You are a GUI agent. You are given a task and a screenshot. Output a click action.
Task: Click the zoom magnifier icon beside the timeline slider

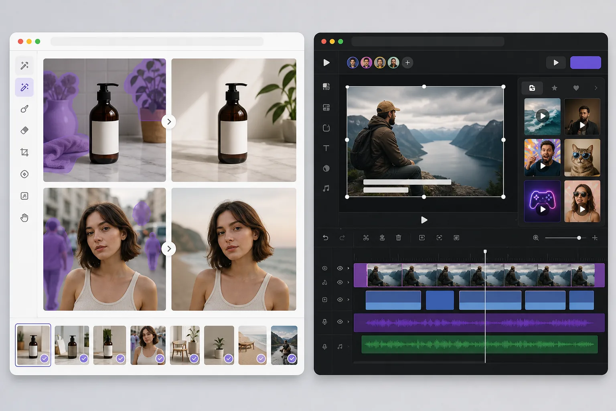[536, 238]
